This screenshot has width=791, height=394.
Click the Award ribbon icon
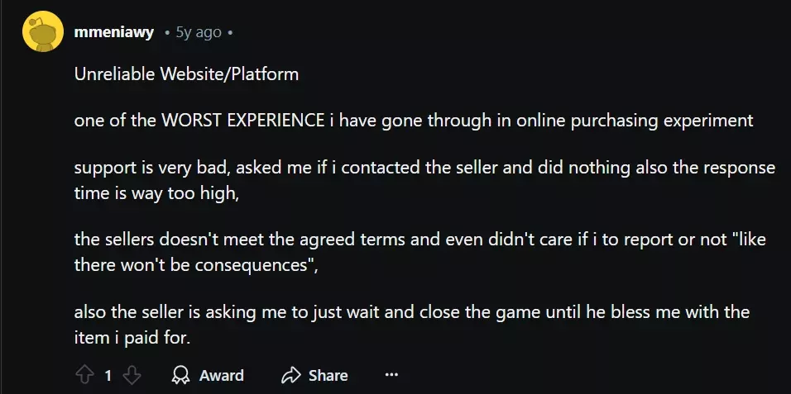[x=180, y=376]
